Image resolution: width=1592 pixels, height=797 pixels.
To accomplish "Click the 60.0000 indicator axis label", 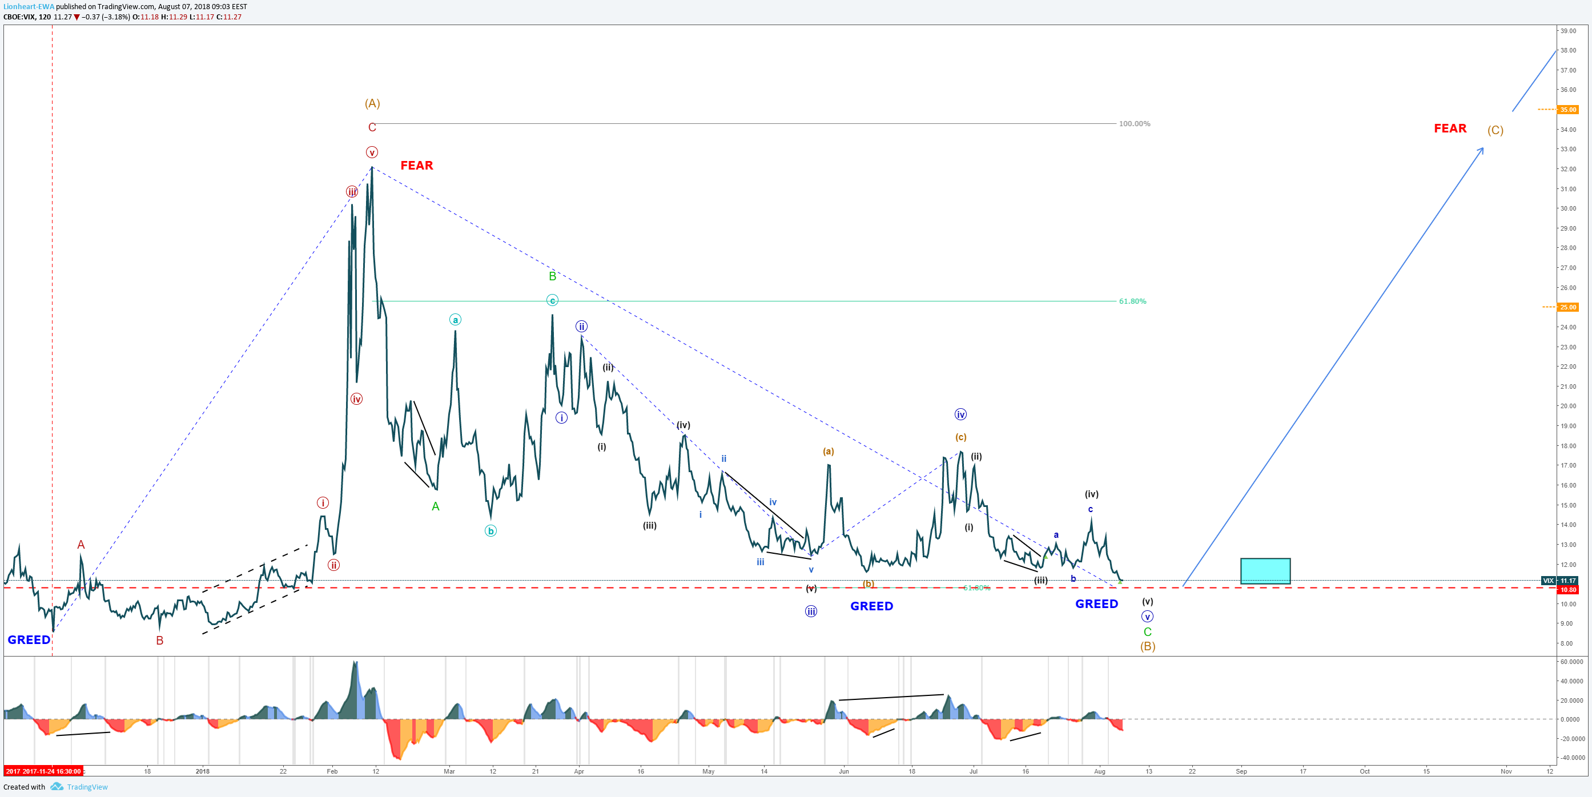I will [x=1571, y=662].
